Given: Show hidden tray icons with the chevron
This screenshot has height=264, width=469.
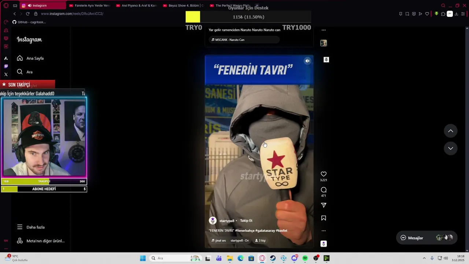Looking at the screenshot, I should click(x=424, y=258).
